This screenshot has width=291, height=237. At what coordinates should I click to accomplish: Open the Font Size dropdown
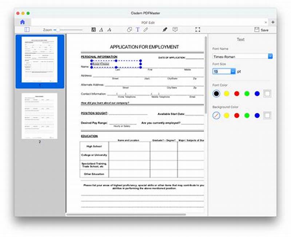pyautogui.click(x=233, y=71)
